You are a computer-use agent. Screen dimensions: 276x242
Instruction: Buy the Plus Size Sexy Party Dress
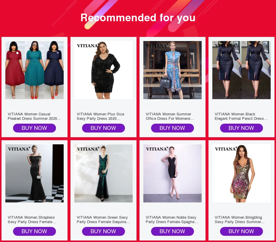[104, 128]
